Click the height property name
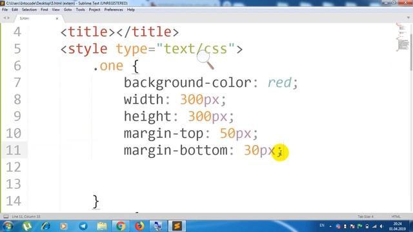This screenshot has height=232, width=413. pos(148,116)
